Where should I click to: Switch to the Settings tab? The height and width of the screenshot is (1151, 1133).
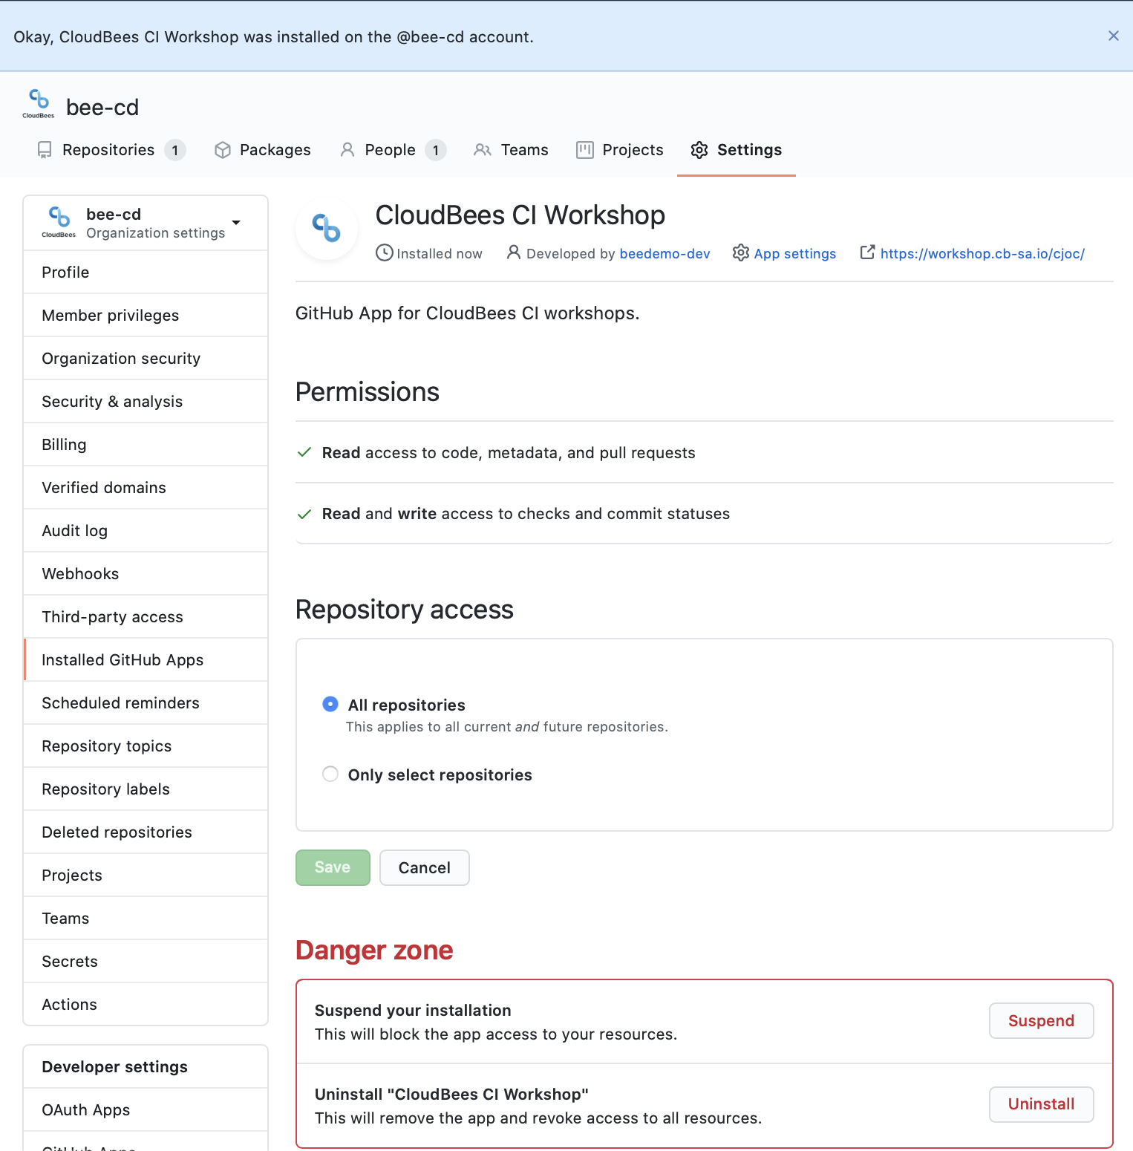pyautogui.click(x=748, y=149)
